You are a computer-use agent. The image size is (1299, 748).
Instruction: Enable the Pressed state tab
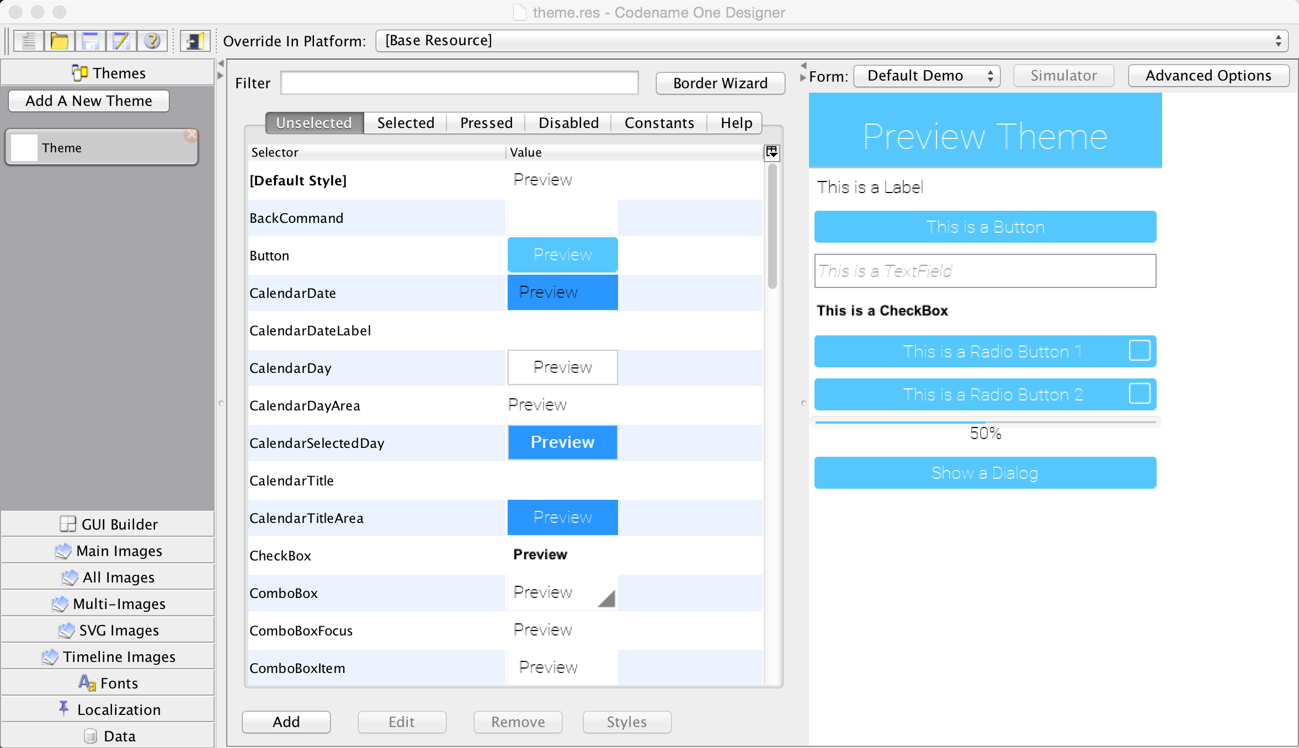pyautogui.click(x=486, y=123)
